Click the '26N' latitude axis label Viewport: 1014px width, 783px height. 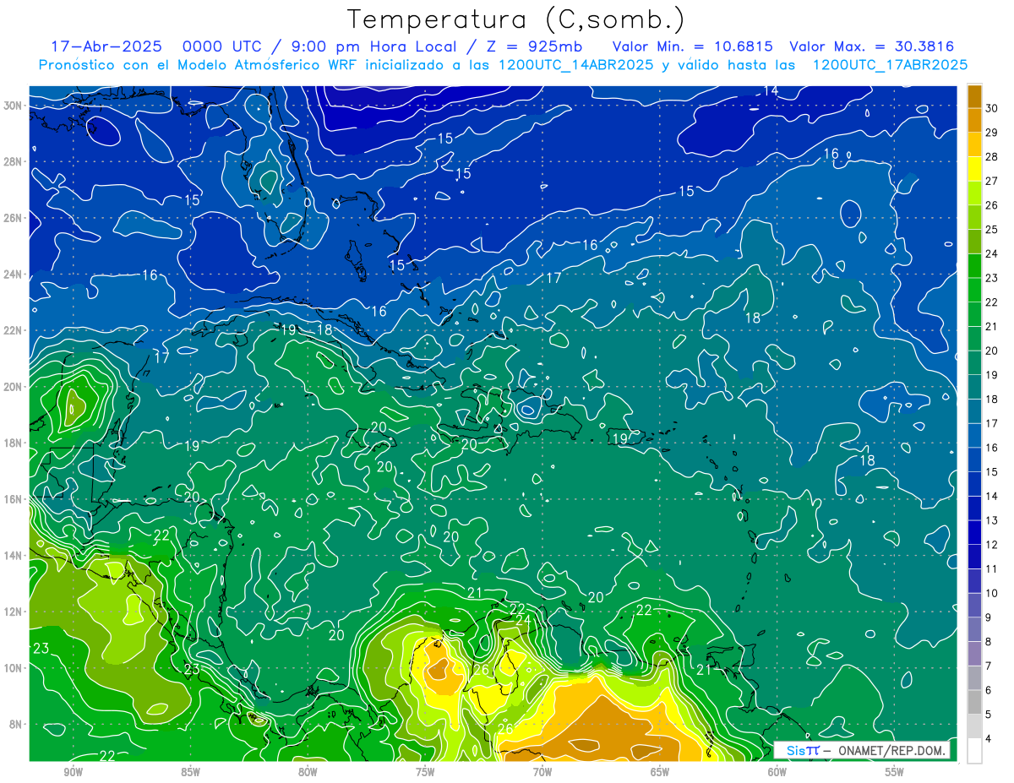(13, 218)
